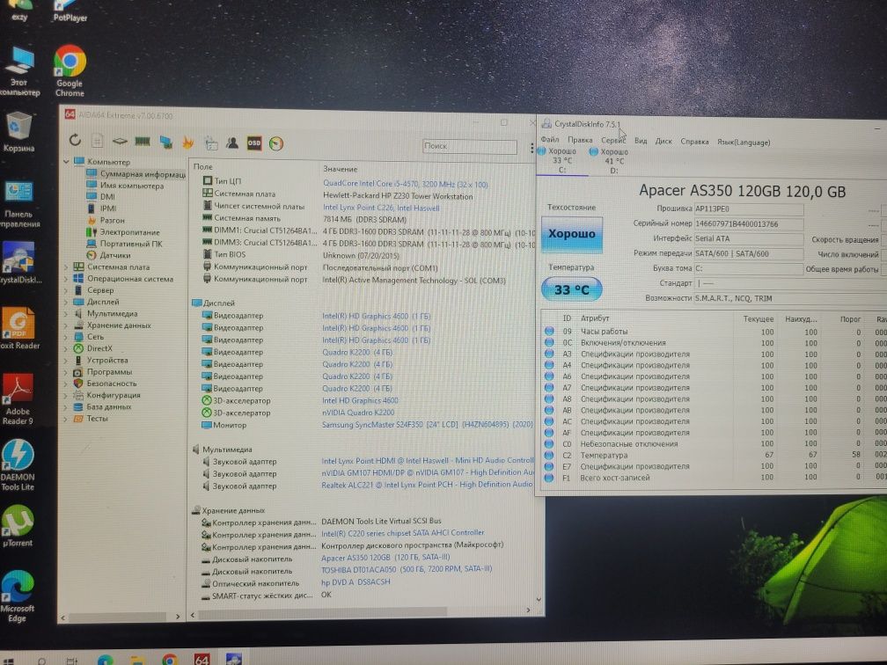
Task: Collapse the Компьютер tree node
Action: point(66,162)
